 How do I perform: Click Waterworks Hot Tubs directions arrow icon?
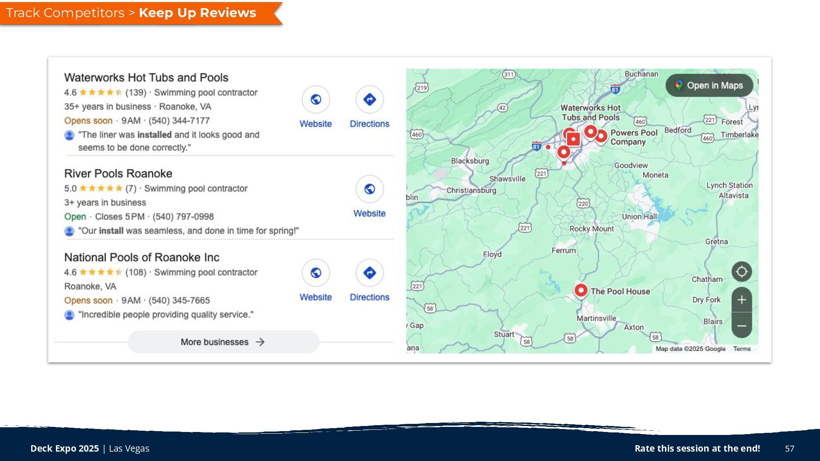click(369, 99)
